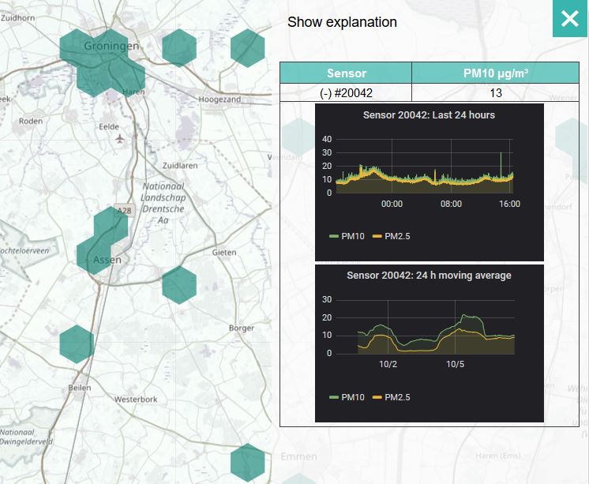Collapse sensor #20042 row
The height and width of the screenshot is (484, 589).
(x=346, y=93)
